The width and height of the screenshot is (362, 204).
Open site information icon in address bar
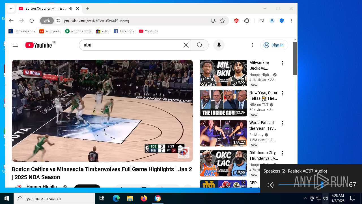tap(58, 21)
